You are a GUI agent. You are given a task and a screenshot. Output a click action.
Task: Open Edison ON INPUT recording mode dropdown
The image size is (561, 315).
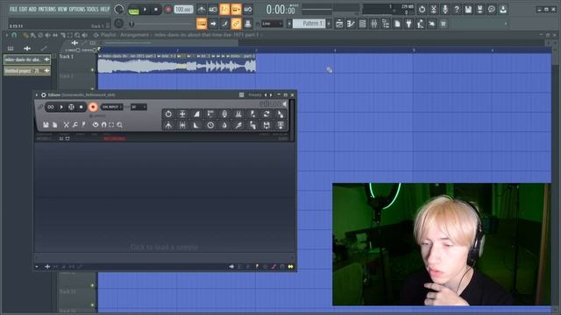point(111,107)
